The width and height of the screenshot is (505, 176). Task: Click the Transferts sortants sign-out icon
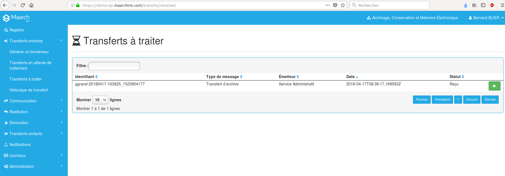[x=6, y=134]
